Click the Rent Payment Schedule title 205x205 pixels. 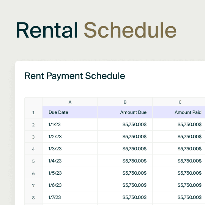(75, 76)
